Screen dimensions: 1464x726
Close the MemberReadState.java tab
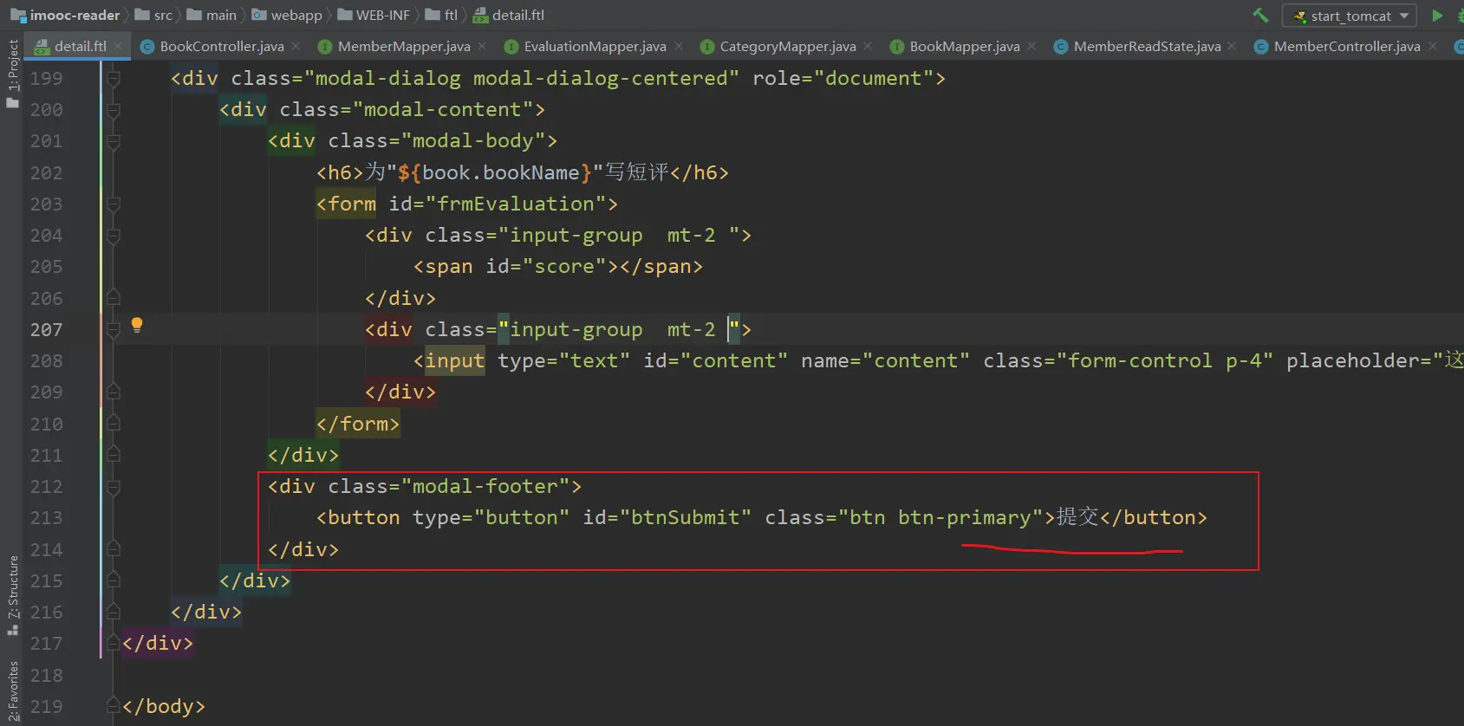[1232, 46]
